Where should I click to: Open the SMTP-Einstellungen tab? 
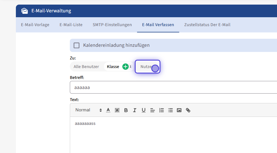[x=112, y=25]
